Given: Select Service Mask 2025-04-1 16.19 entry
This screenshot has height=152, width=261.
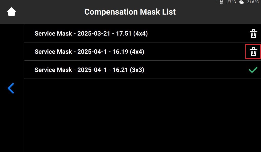Looking at the screenshot, I should coord(89,52).
